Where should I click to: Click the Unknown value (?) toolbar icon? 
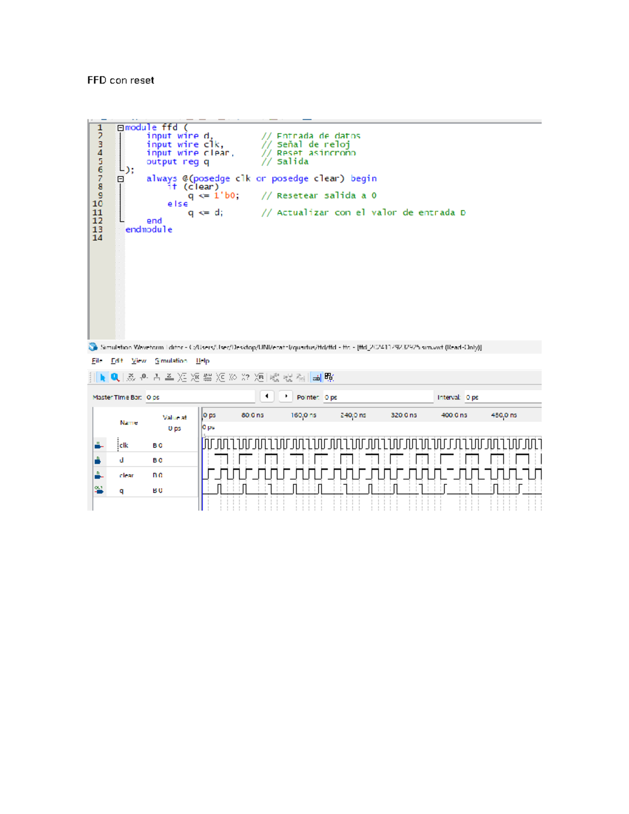point(245,377)
